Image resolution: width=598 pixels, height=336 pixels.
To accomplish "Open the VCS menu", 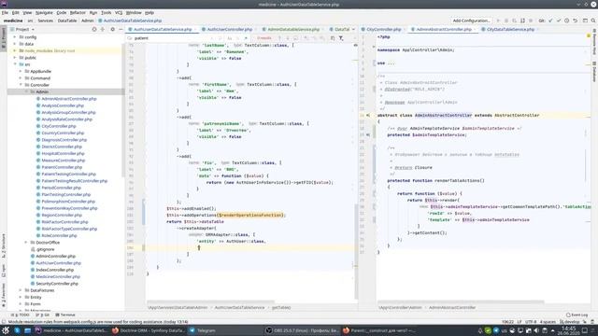I will [119, 12].
